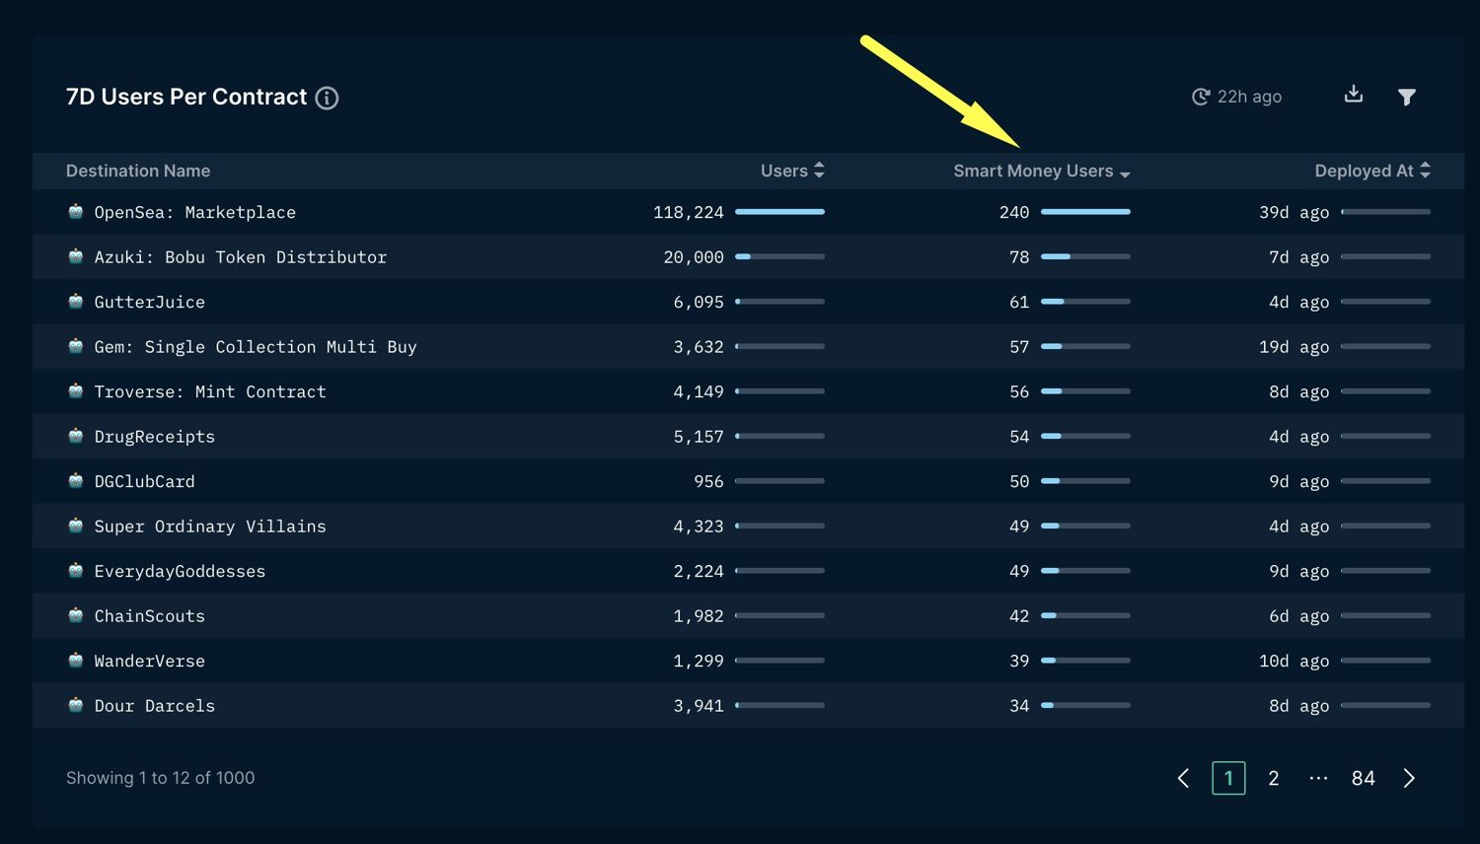Click the download icon in the header
The height and width of the screenshot is (844, 1480).
pyautogui.click(x=1354, y=94)
